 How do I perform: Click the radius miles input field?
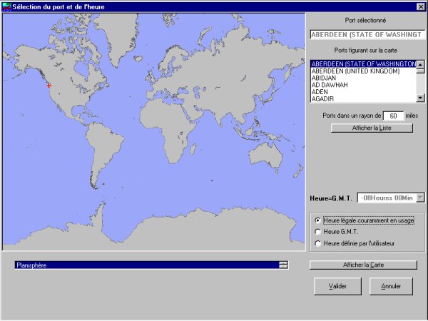[393, 116]
